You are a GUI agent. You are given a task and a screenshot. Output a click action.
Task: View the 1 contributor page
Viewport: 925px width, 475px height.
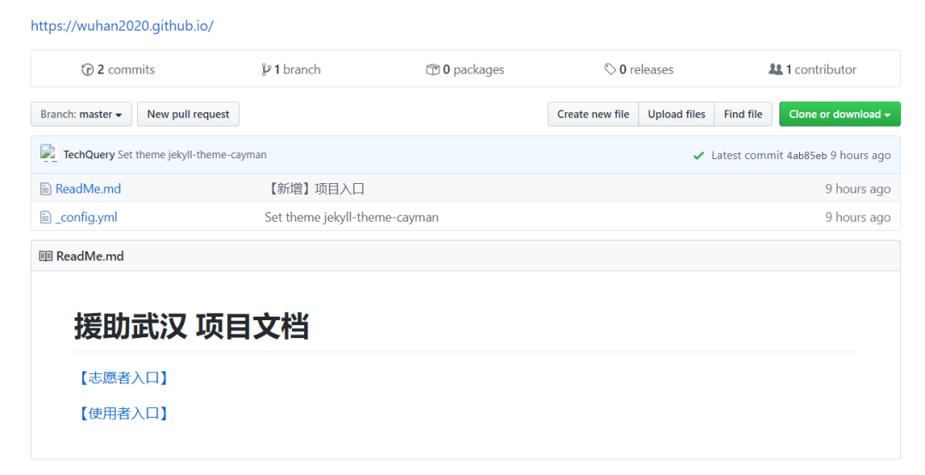tap(821, 69)
